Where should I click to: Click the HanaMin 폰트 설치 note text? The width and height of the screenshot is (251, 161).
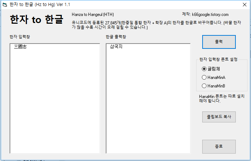222,98
